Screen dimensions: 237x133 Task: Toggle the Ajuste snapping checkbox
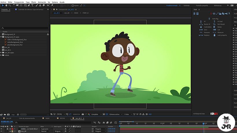click(73, 5)
